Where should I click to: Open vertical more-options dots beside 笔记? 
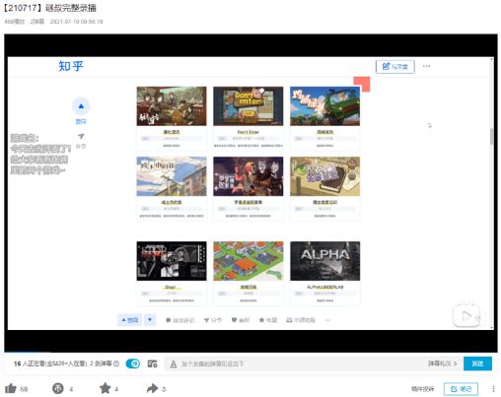coord(493,389)
